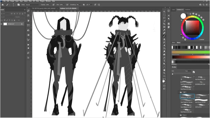Open the Edit Toolbar ellipsis button
The width and height of the screenshot is (210, 118).
click(x=164, y=76)
